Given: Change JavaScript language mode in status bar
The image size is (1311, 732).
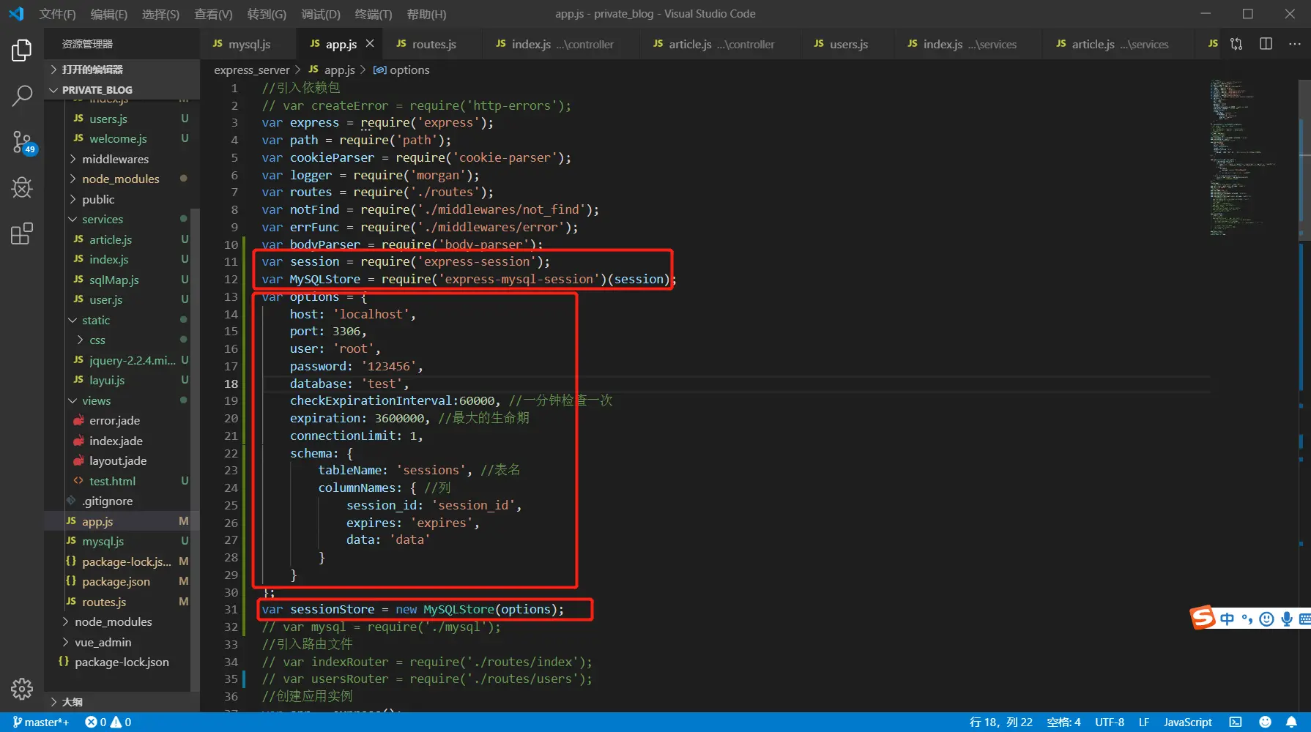Looking at the screenshot, I should [1188, 722].
